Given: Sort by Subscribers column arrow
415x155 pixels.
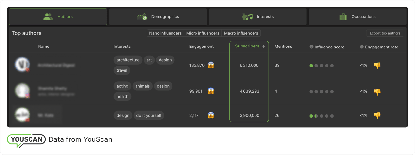Looking at the screenshot, I should click(x=263, y=46).
